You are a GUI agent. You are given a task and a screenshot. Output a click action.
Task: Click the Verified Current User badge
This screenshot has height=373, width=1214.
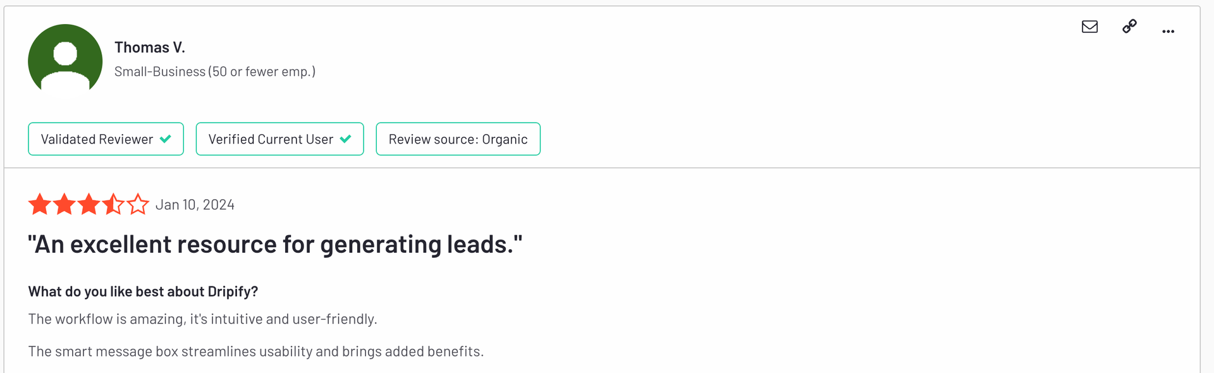tap(279, 139)
